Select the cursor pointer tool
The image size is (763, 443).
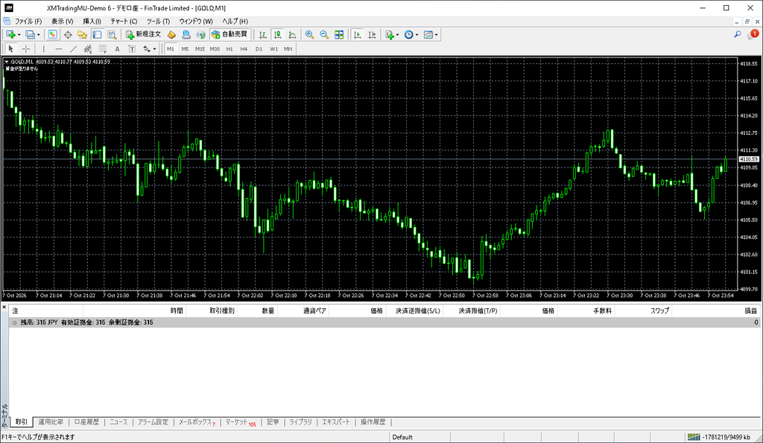click(10, 48)
